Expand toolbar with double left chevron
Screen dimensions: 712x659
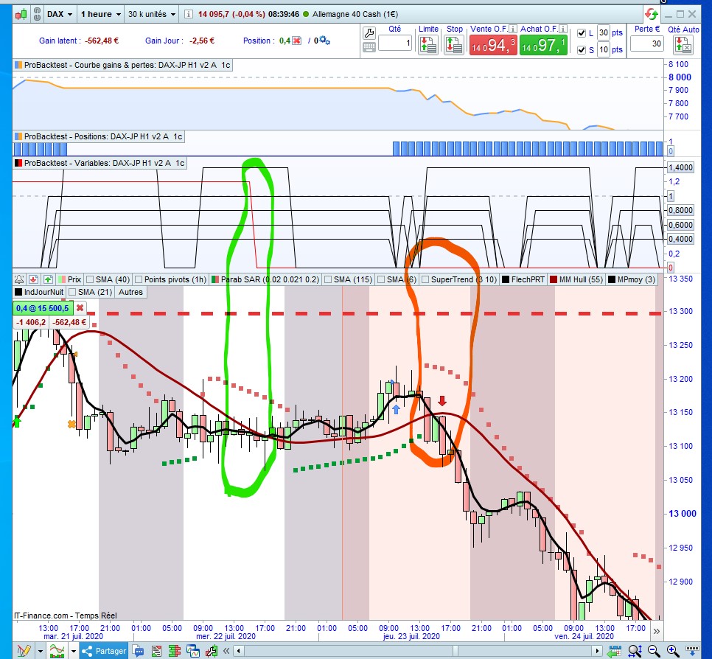click(226, 651)
